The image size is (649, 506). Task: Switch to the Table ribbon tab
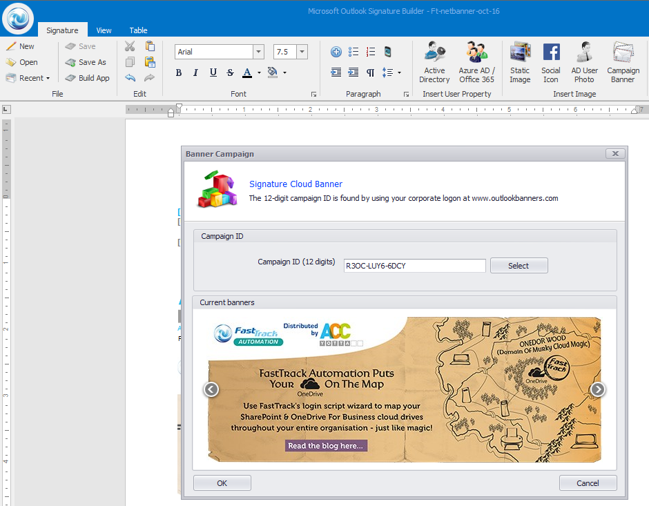point(138,30)
